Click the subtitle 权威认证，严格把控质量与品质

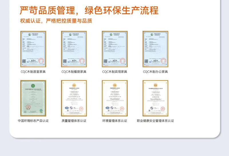[56, 21]
